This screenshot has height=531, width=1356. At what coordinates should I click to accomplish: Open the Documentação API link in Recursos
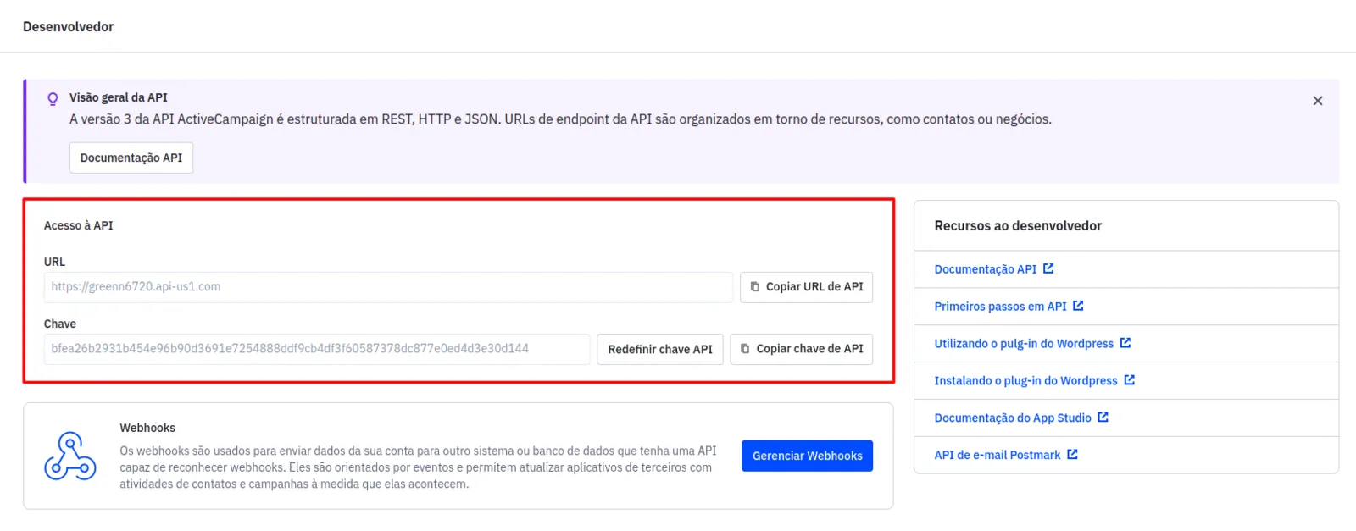click(x=985, y=269)
